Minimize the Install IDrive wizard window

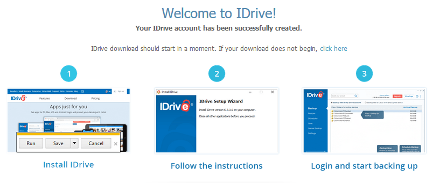pos(250,92)
